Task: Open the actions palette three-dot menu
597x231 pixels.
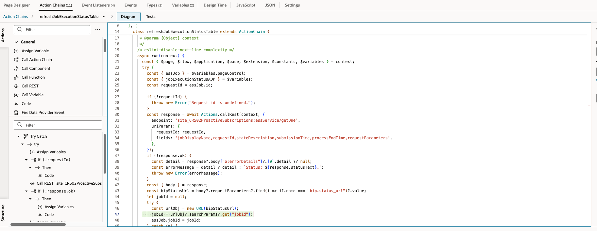Action: 97,30
